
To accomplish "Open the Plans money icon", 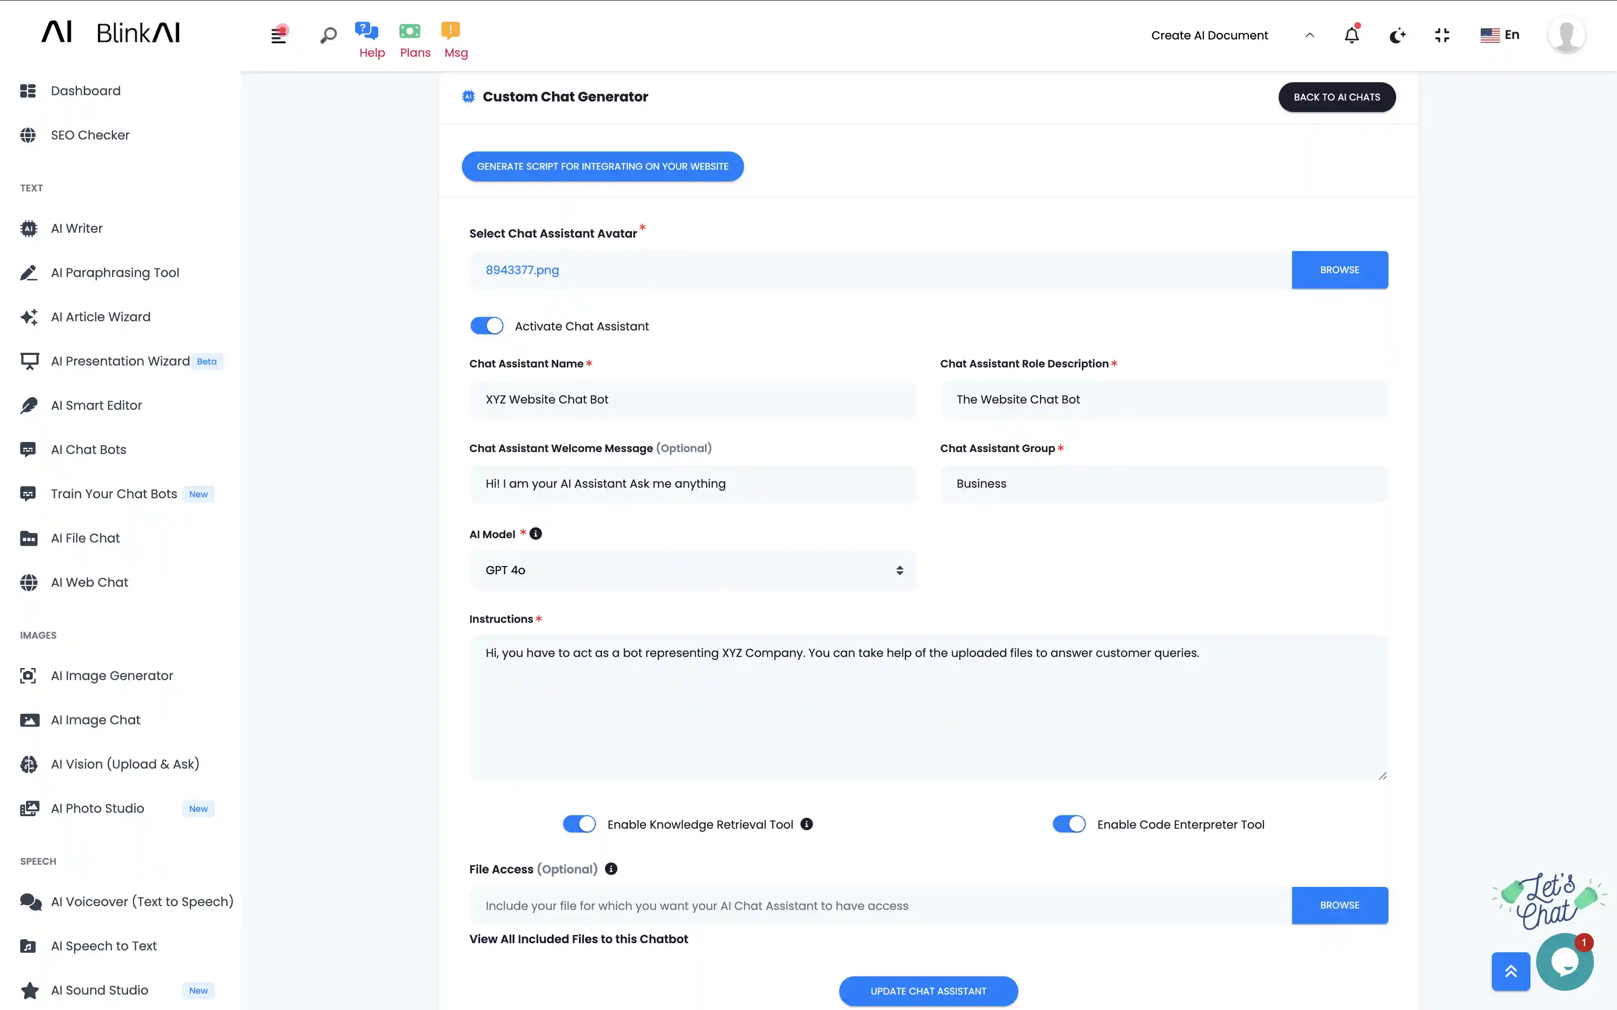I will click(410, 31).
